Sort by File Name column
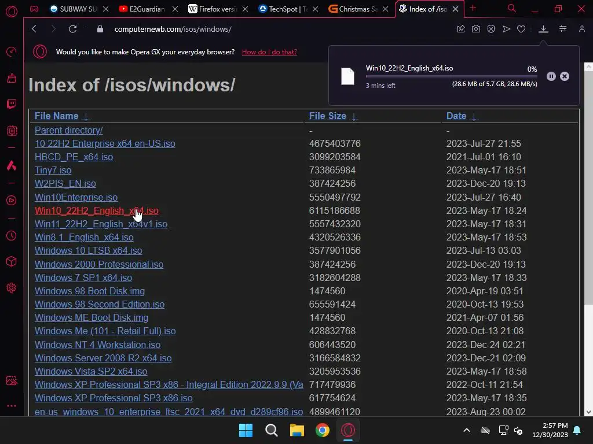The image size is (593, 444). pos(56,116)
